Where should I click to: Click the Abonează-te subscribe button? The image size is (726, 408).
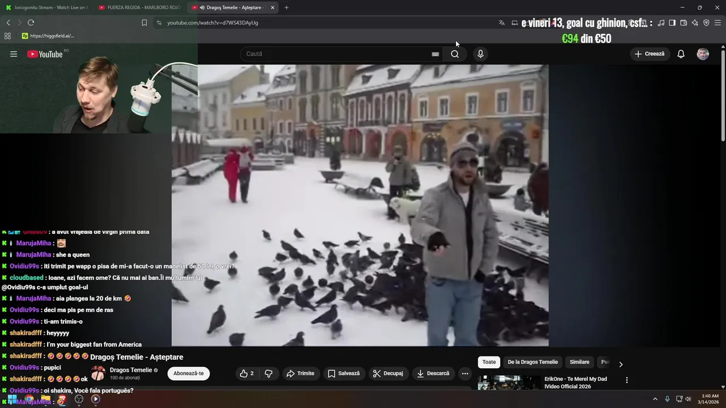[x=188, y=373]
